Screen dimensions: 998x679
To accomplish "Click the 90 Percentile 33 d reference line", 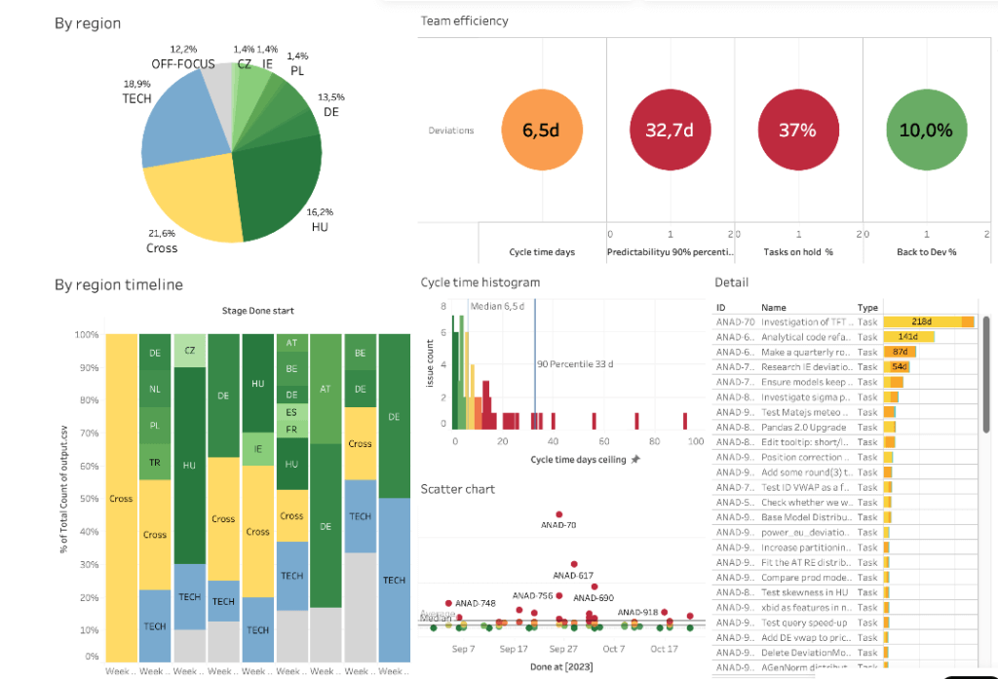I will 535,365.
